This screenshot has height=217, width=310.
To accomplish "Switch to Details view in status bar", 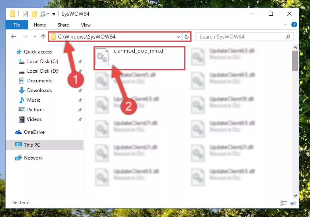I will coord(284,203).
